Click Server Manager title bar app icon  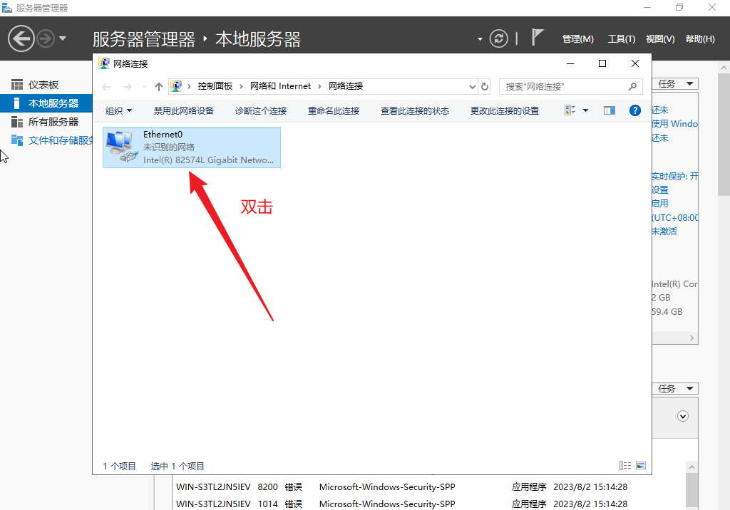coord(7,8)
